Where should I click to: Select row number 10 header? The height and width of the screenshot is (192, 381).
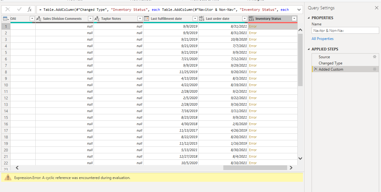pyautogui.click(x=6, y=85)
